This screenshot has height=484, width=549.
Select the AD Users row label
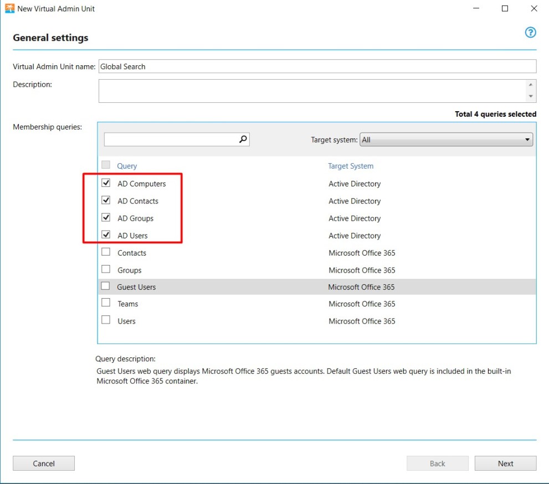click(132, 236)
